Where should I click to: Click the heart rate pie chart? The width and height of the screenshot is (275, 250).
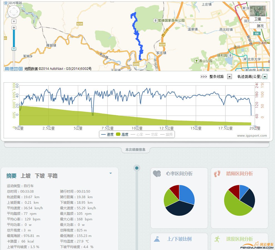[x=179, y=200]
